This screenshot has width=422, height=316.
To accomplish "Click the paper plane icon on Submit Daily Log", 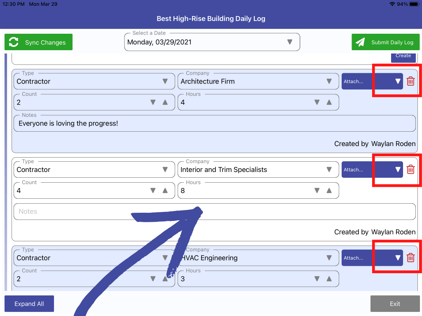I will pyautogui.click(x=360, y=42).
